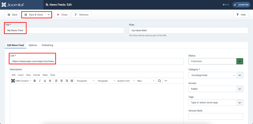
Task: Open the Versions history
Action: [81, 15]
